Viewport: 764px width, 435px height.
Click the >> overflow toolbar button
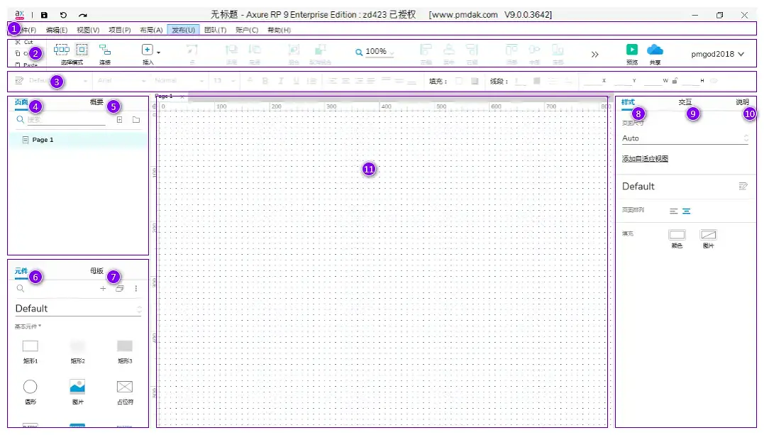coord(595,53)
